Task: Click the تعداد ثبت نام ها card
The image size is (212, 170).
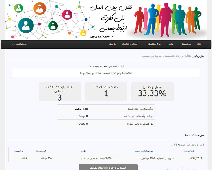Action: pyautogui.click(x=106, y=92)
